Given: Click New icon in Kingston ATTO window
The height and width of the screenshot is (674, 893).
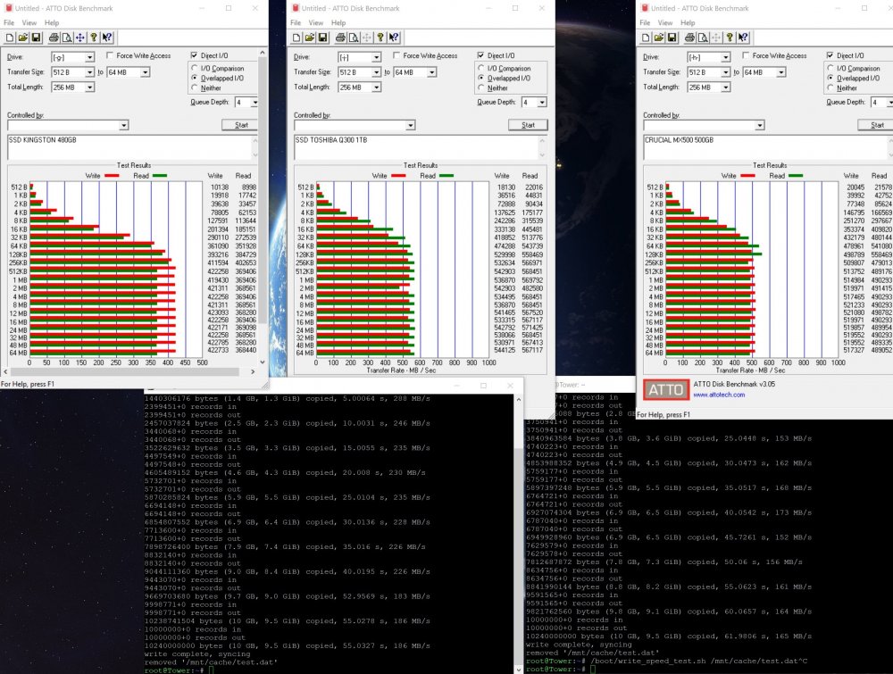Looking at the screenshot, I should tap(10, 37).
